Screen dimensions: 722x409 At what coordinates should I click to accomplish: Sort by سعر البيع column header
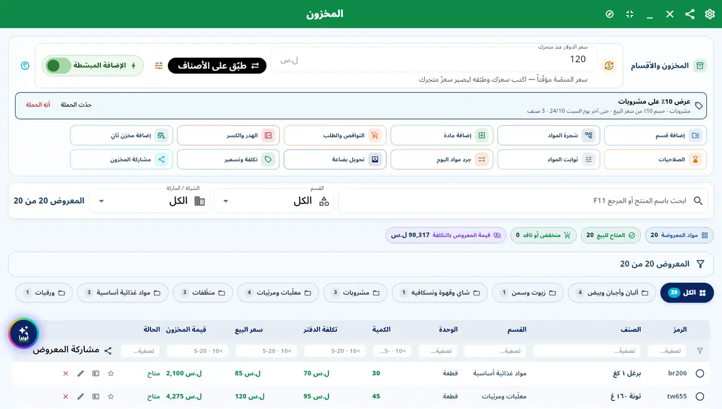[248, 330]
